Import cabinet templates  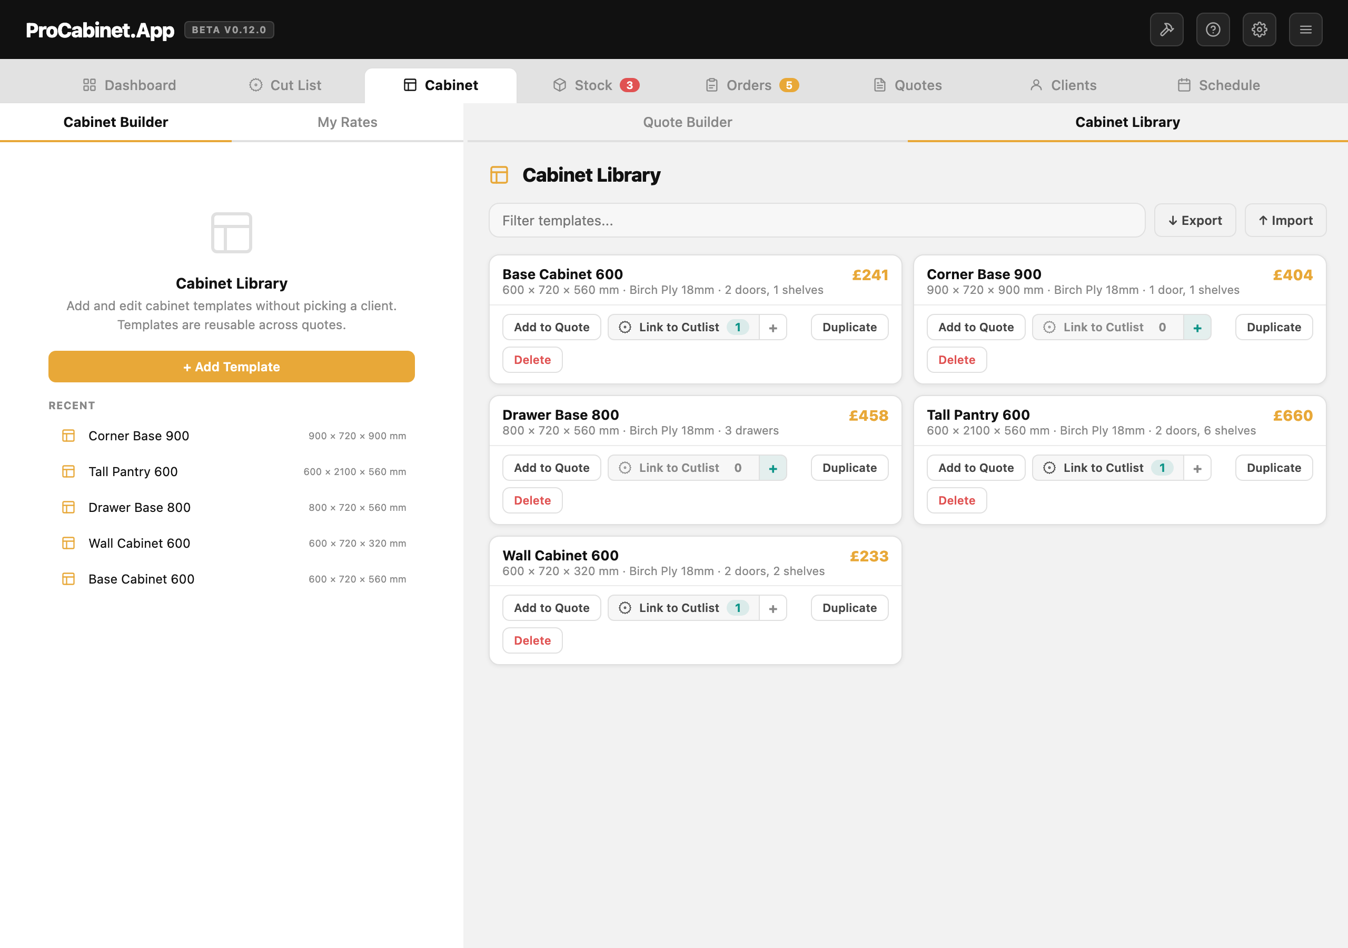(1285, 220)
